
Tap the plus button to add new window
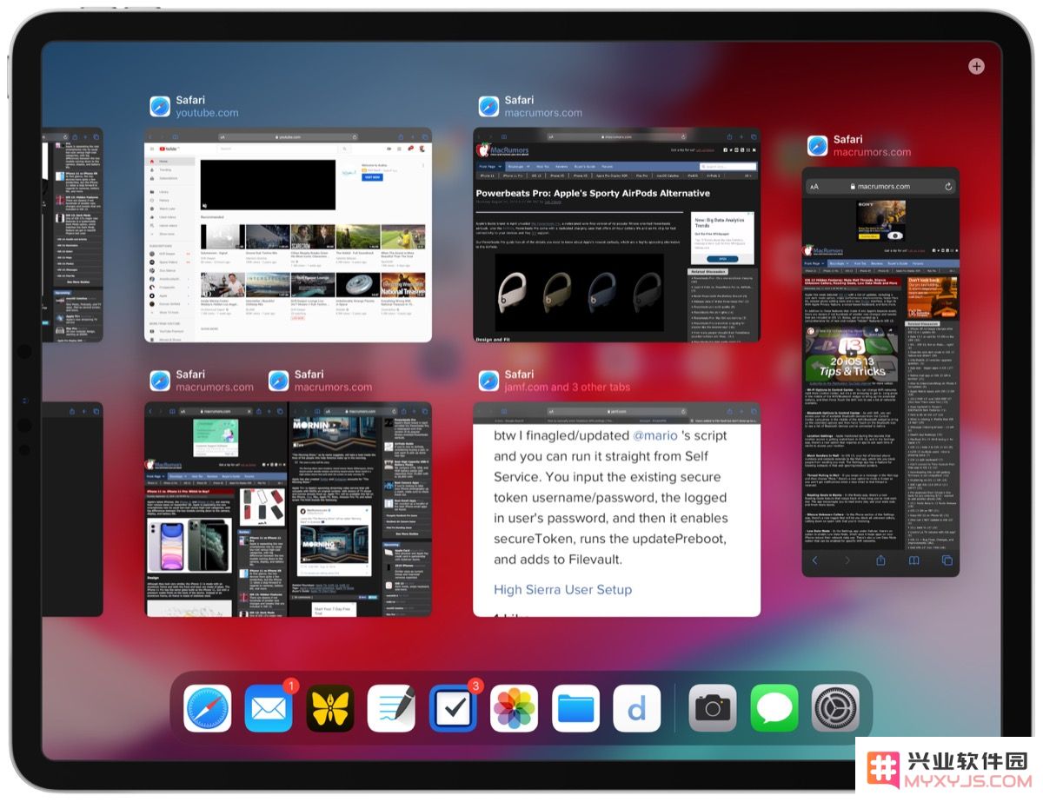976,66
